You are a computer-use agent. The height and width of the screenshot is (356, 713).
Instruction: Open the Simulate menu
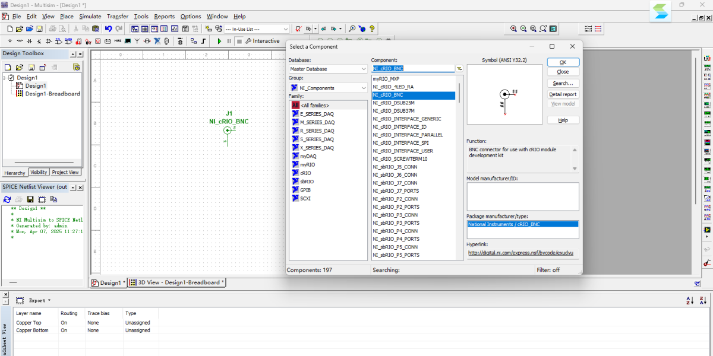pos(90,17)
